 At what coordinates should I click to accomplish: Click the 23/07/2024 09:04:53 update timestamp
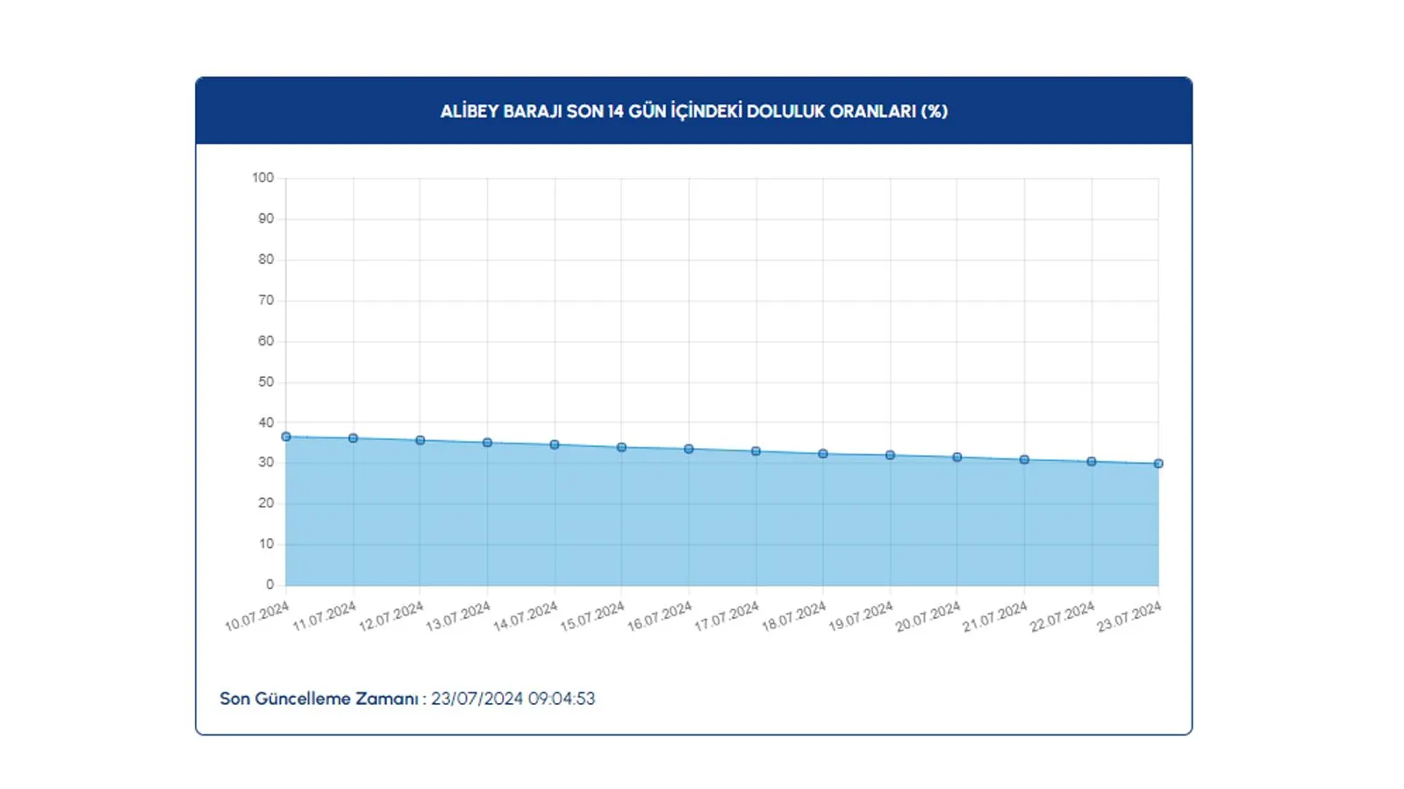(x=512, y=699)
